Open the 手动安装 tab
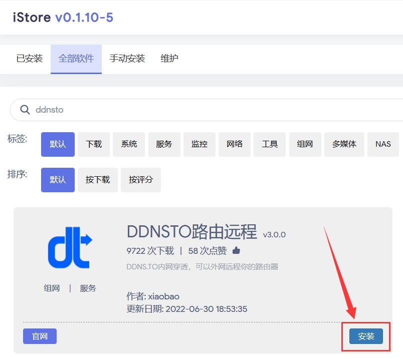Screen dimensions: 403x359 pos(127,59)
